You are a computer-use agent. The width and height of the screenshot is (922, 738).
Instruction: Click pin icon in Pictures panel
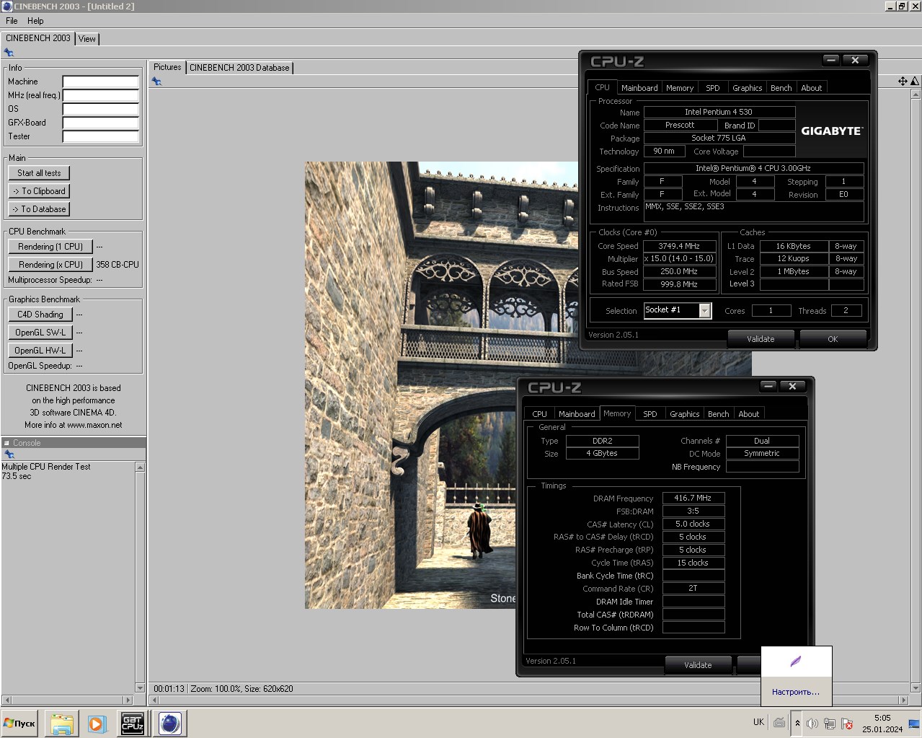point(156,82)
